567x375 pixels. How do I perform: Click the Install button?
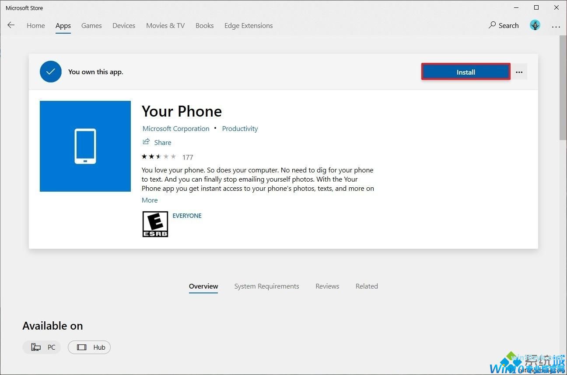(465, 72)
